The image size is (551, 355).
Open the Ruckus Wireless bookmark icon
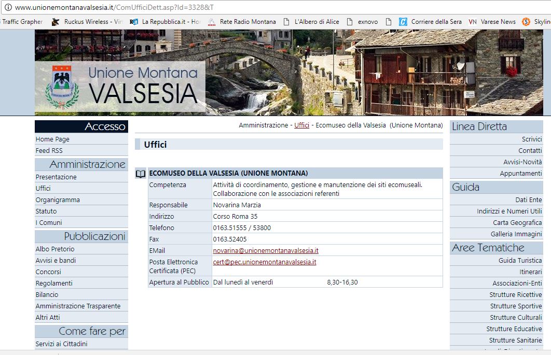point(56,22)
